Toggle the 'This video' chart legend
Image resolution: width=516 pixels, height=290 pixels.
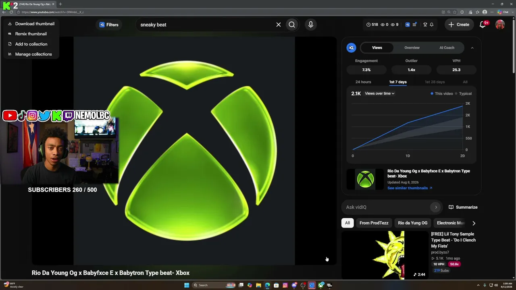(442, 93)
